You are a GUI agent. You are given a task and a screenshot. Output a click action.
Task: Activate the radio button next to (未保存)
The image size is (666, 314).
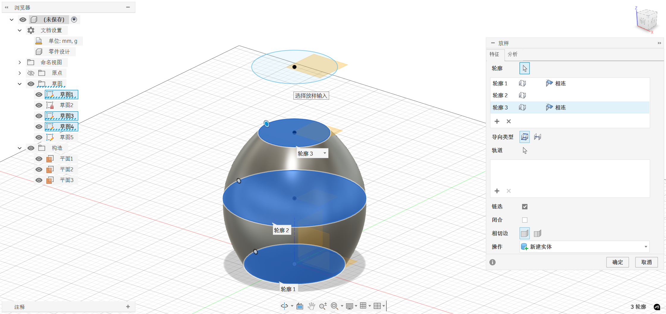point(74,19)
